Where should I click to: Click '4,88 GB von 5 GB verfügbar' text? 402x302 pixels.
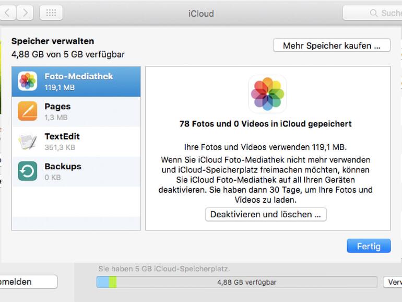[x=68, y=54]
